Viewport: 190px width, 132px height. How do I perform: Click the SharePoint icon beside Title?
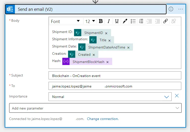tap(93, 40)
